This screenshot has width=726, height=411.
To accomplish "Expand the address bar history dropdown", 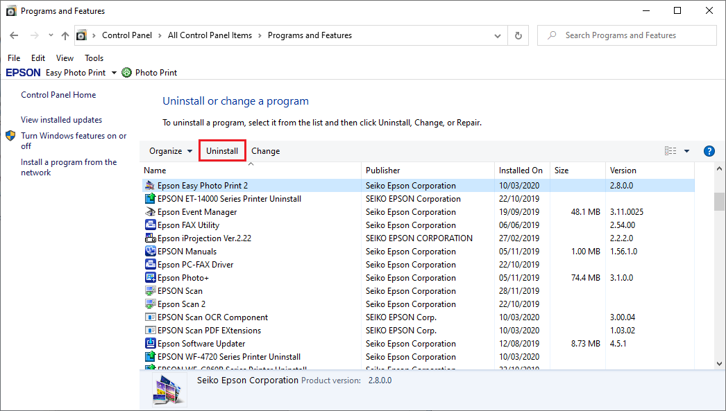I will [x=497, y=35].
